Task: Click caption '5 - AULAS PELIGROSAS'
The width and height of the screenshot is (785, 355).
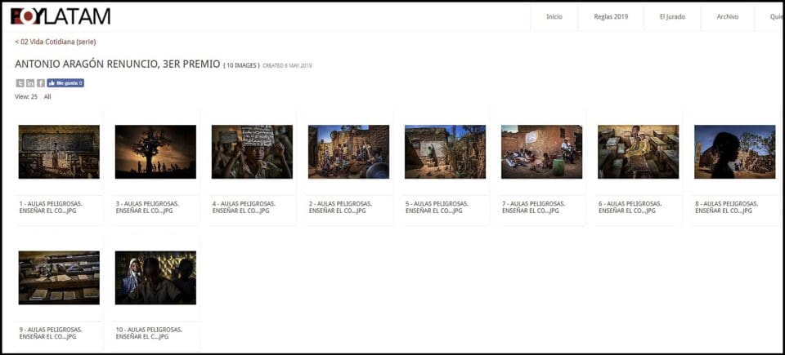Action: coord(437,207)
